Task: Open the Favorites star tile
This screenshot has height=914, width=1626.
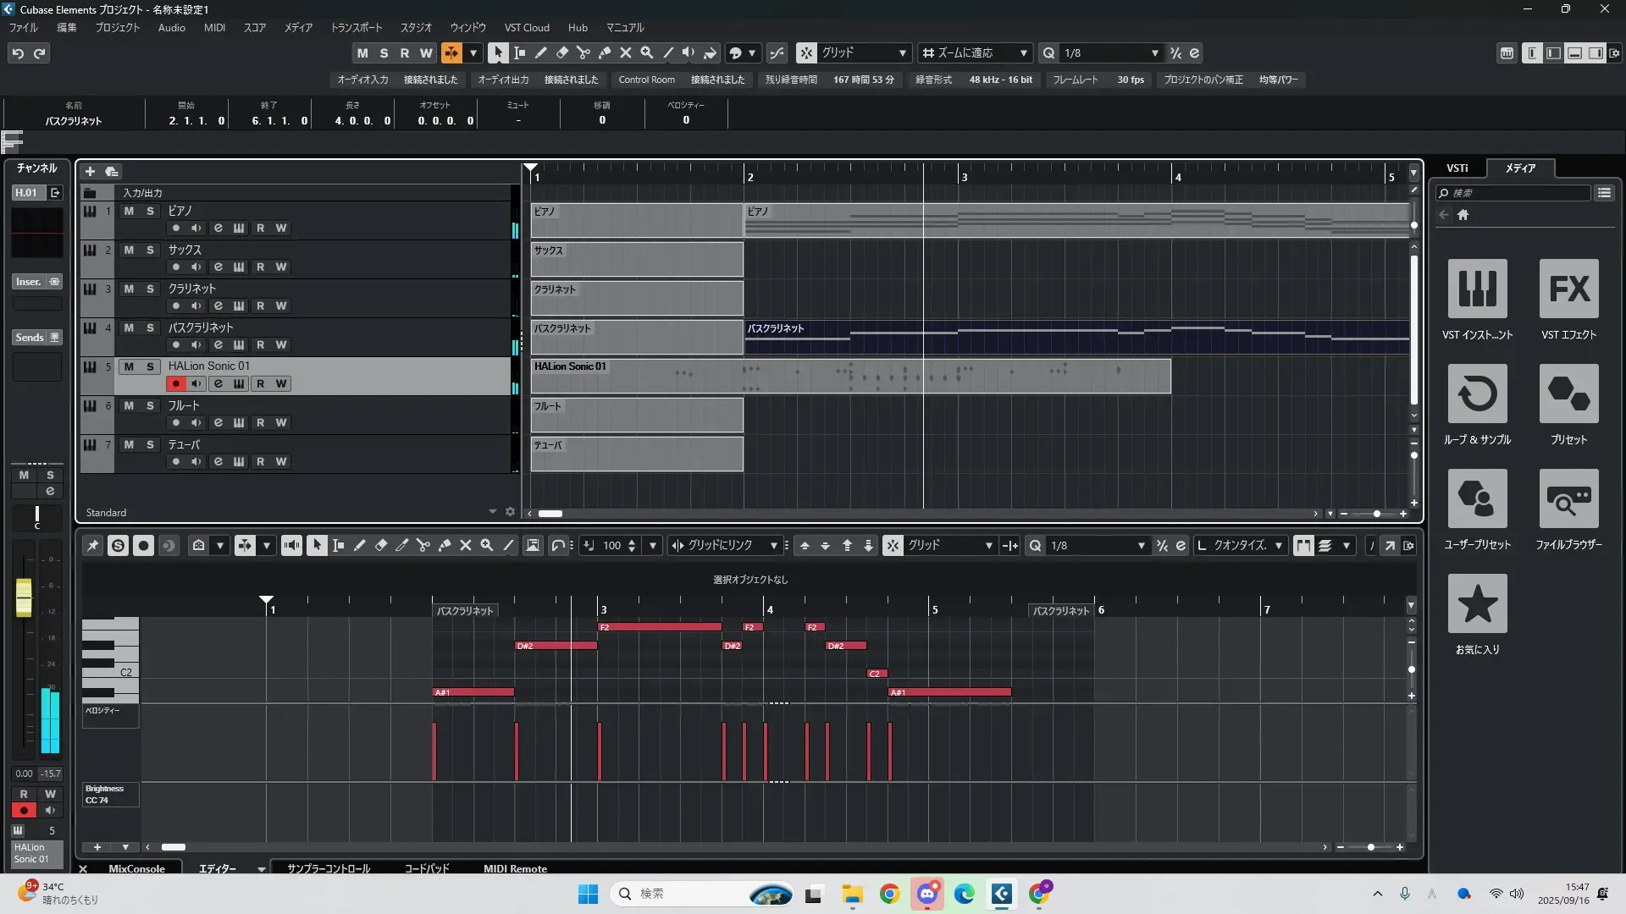Action: (x=1477, y=603)
